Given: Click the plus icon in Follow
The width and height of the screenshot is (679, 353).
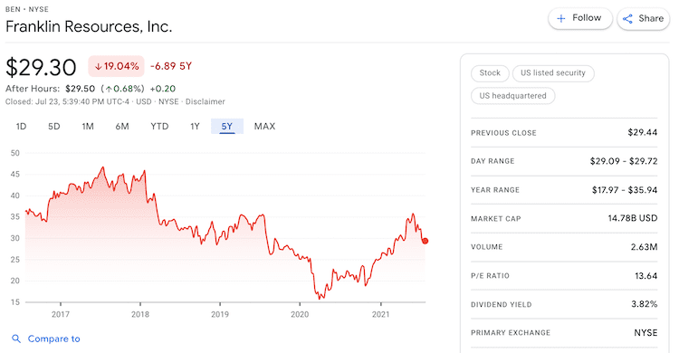Looking at the screenshot, I should [561, 19].
